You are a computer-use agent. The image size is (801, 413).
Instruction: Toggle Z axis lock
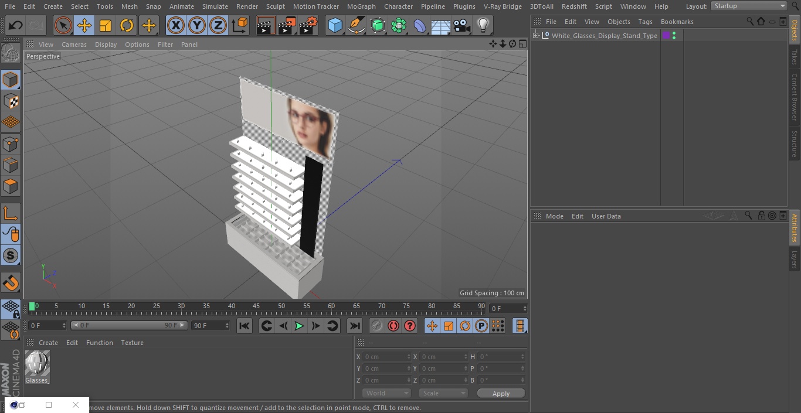[218, 26]
